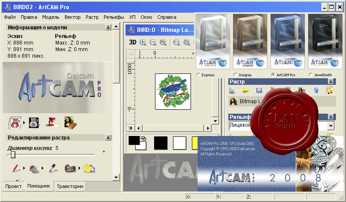Click the 2D view scroll-left arrow
The image size is (346, 202).
tap(139, 128)
